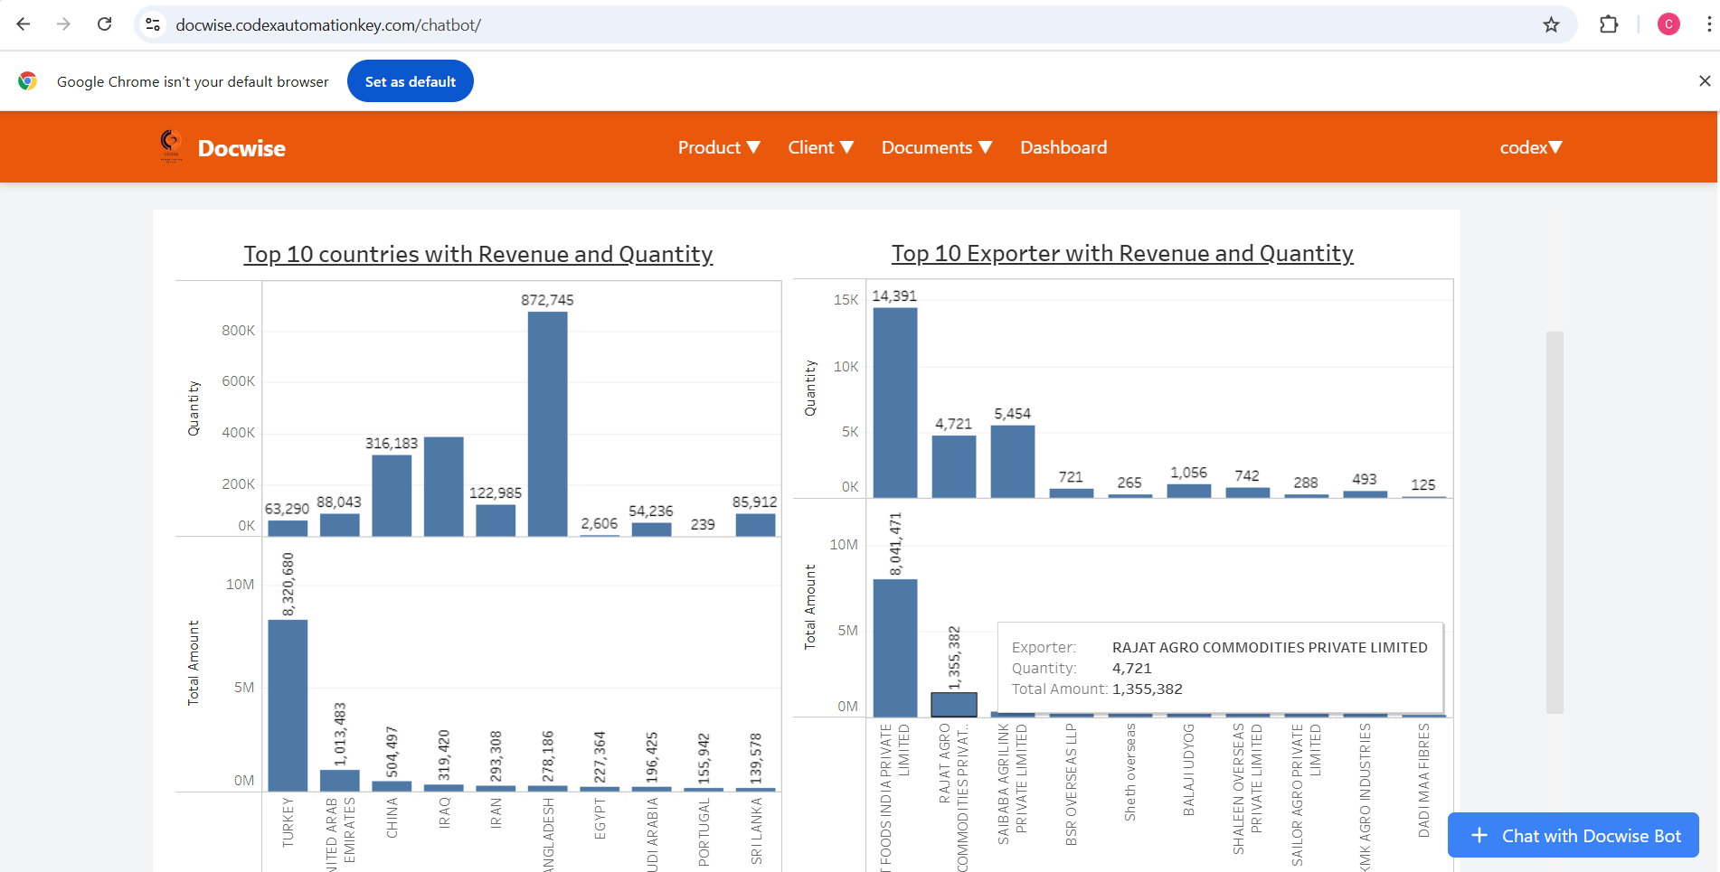Open the site permissions icon in address bar
This screenshot has height=872, width=1720.
(151, 24)
